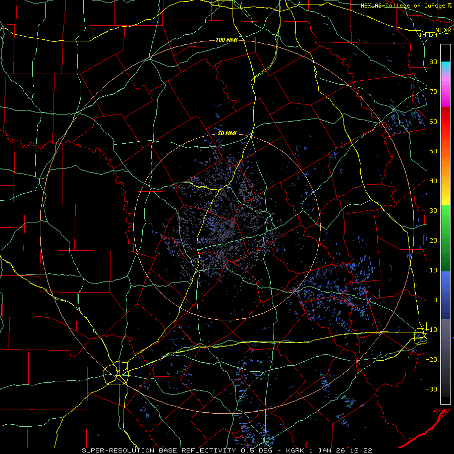Click the green segment of the color bar

click(445, 238)
